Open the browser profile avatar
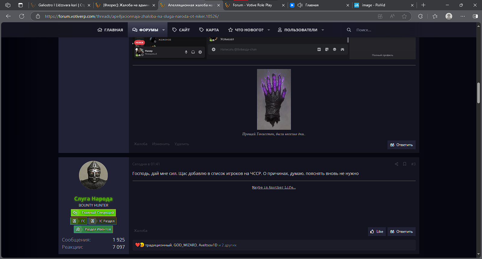Screen dimensions: 482x259 point(449,16)
